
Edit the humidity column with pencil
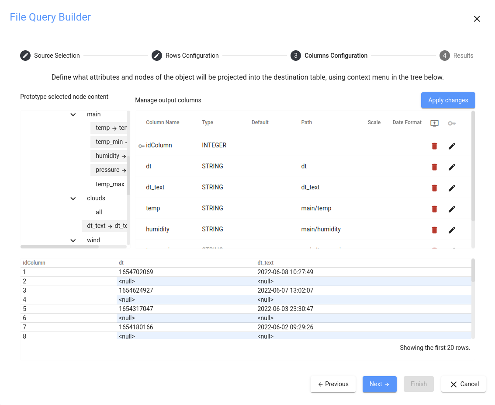452,230
